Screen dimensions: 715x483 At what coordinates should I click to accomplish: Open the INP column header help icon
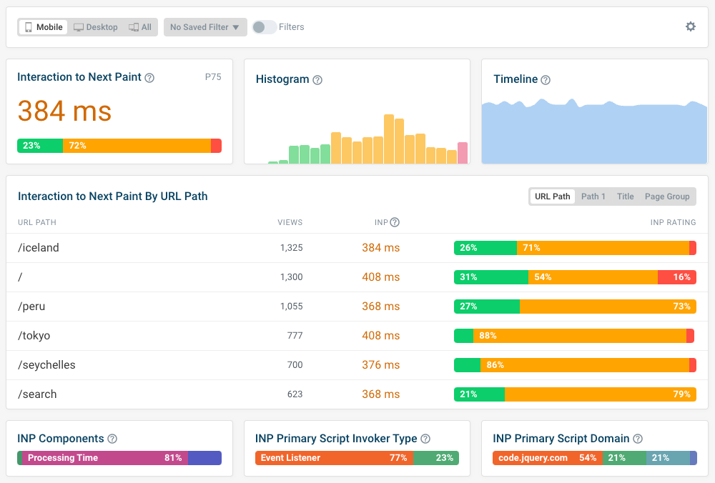tap(393, 222)
